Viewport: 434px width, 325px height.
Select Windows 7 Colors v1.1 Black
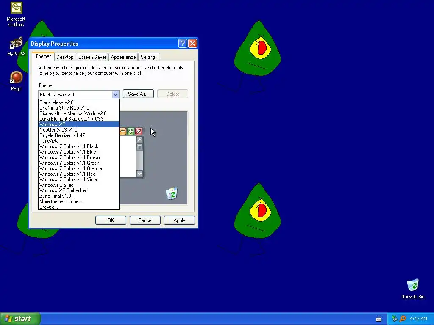pyautogui.click(x=78, y=146)
